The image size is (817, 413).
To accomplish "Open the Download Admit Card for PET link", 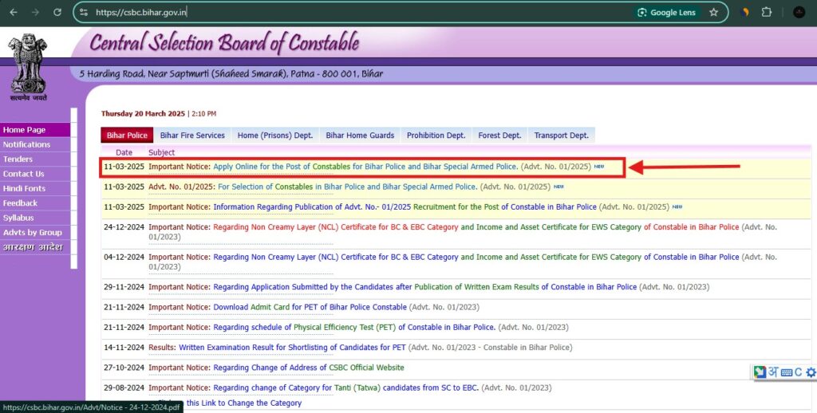I will [x=310, y=307].
